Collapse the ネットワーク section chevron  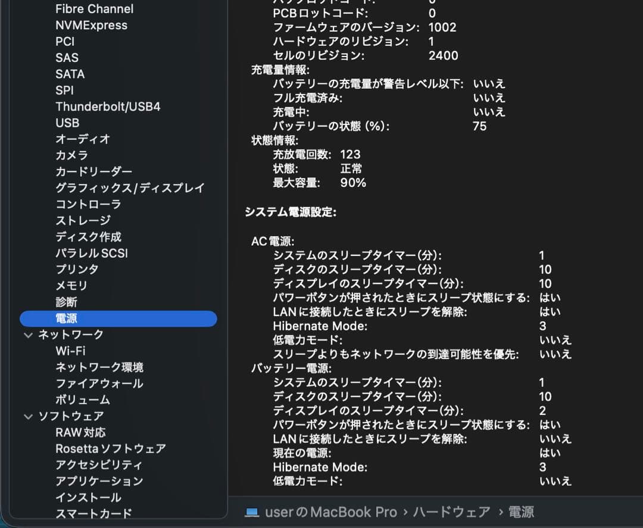tap(28, 335)
